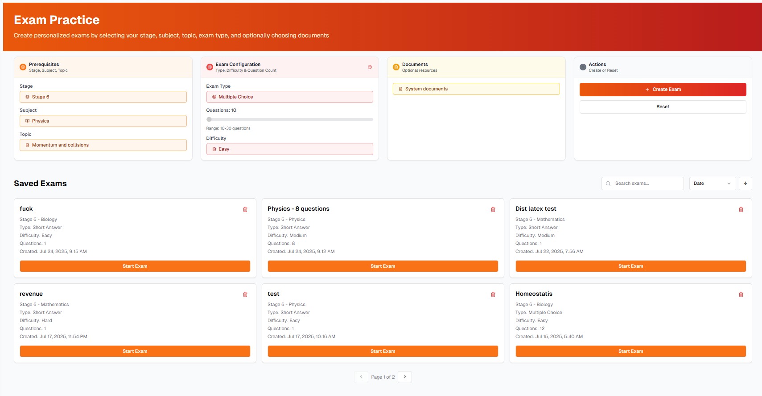Click 'Created: Jul 17, 2025, 10:16 AM' text
Image resolution: width=762 pixels, height=396 pixels.
click(301, 337)
